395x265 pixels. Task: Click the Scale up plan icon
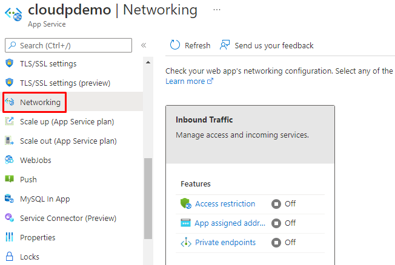coord(10,121)
